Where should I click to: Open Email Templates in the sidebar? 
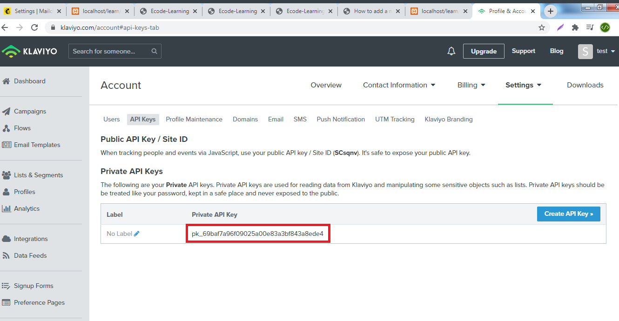37,145
